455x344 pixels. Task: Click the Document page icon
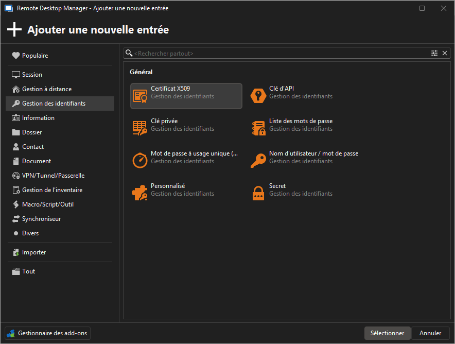point(15,161)
